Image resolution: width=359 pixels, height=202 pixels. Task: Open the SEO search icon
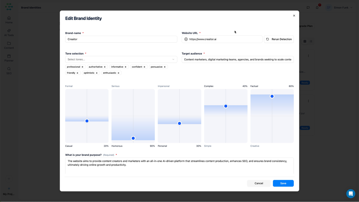[9, 71]
